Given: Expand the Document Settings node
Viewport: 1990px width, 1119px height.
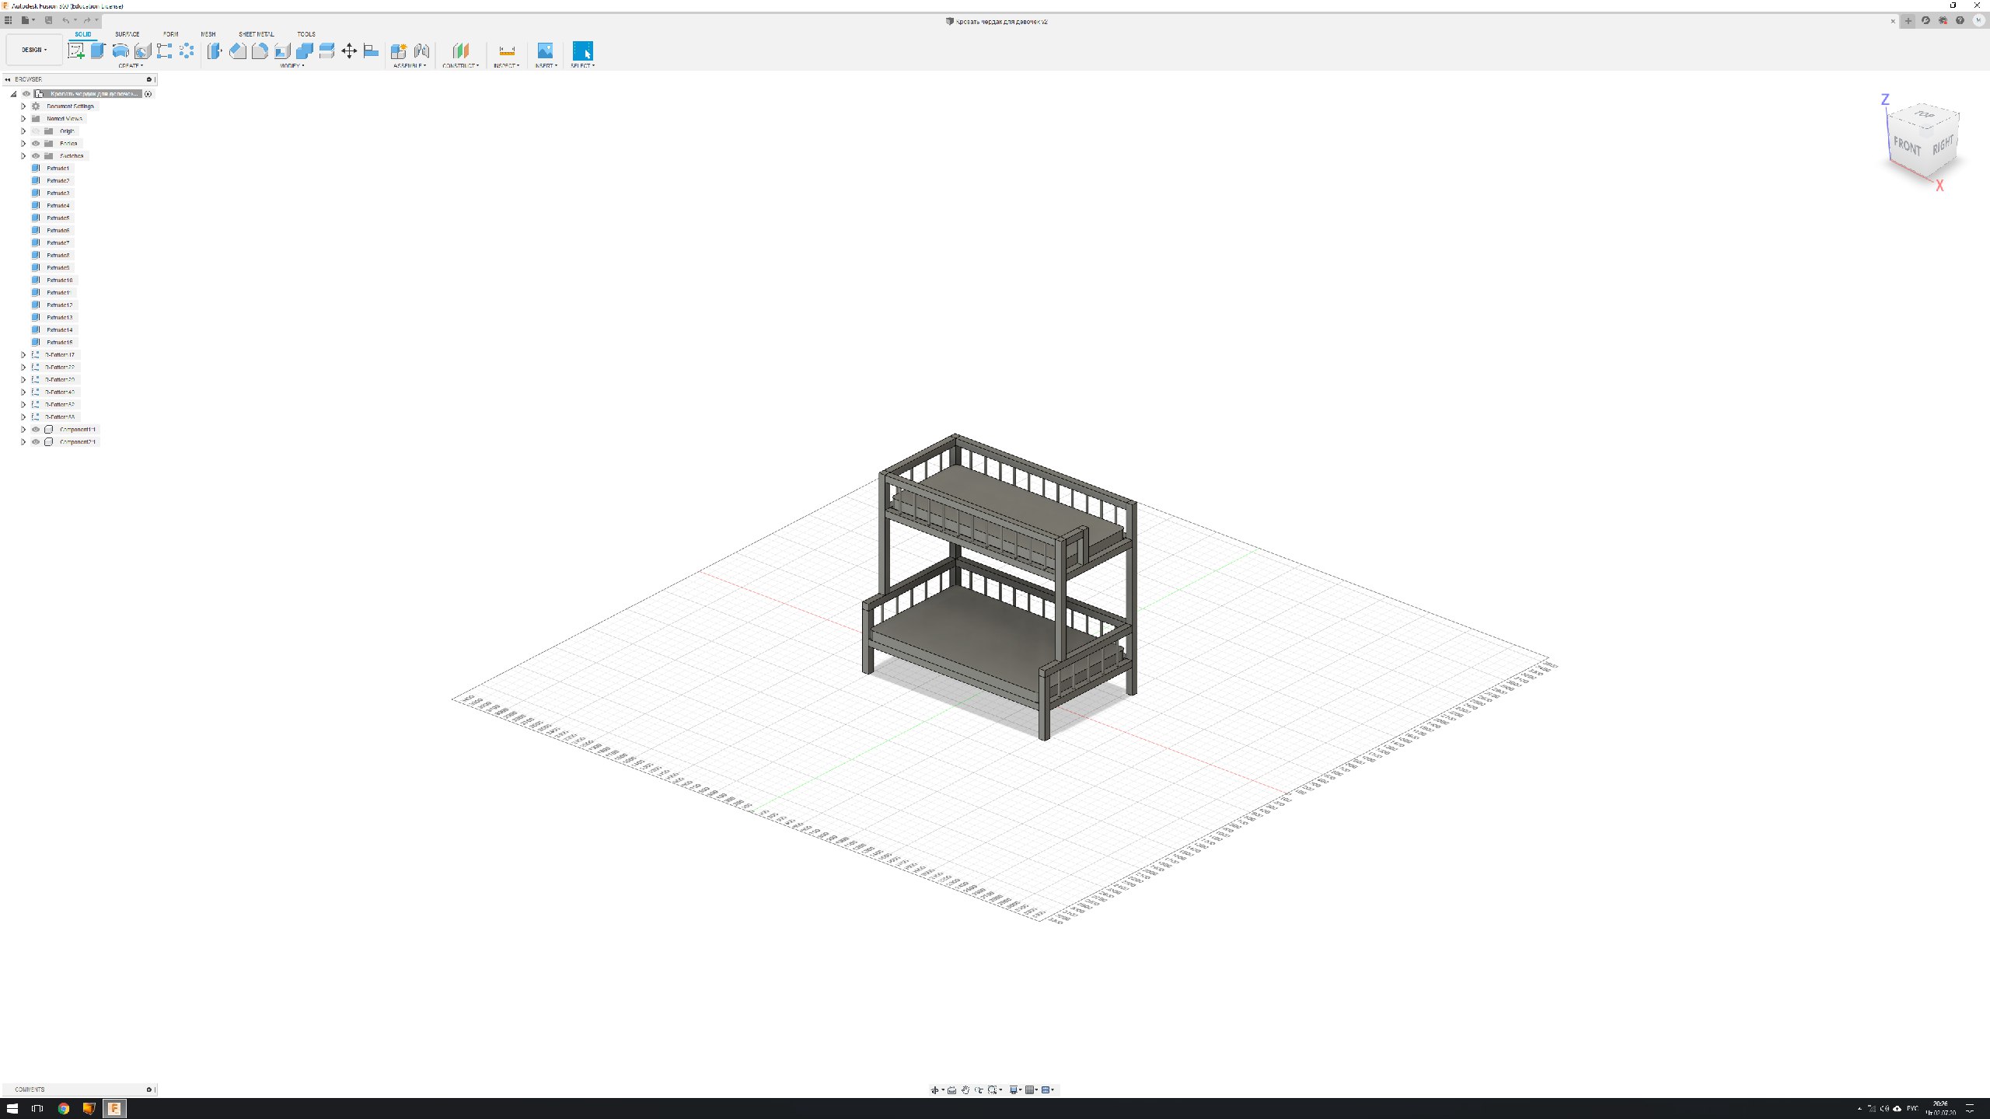Looking at the screenshot, I should [x=23, y=106].
